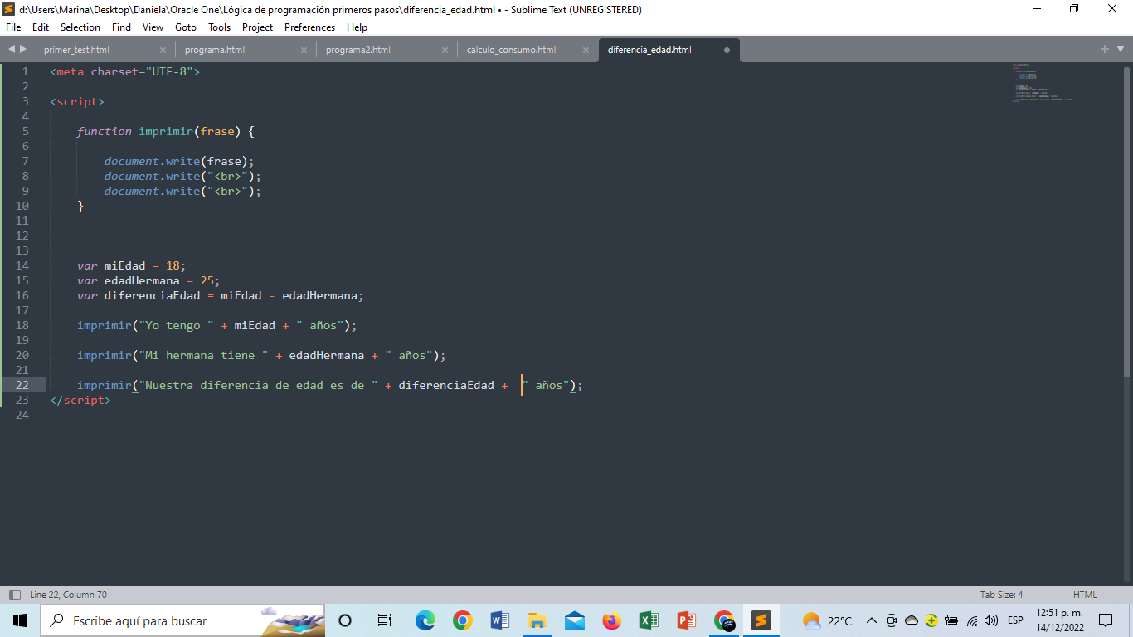Click the Windows search box
This screenshot has width=1133, height=637.
(x=182, y=620)
